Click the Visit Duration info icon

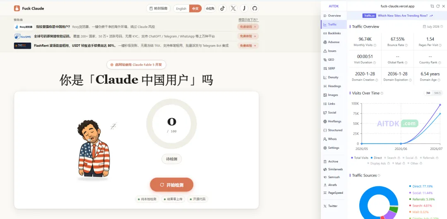coord(375,63)
